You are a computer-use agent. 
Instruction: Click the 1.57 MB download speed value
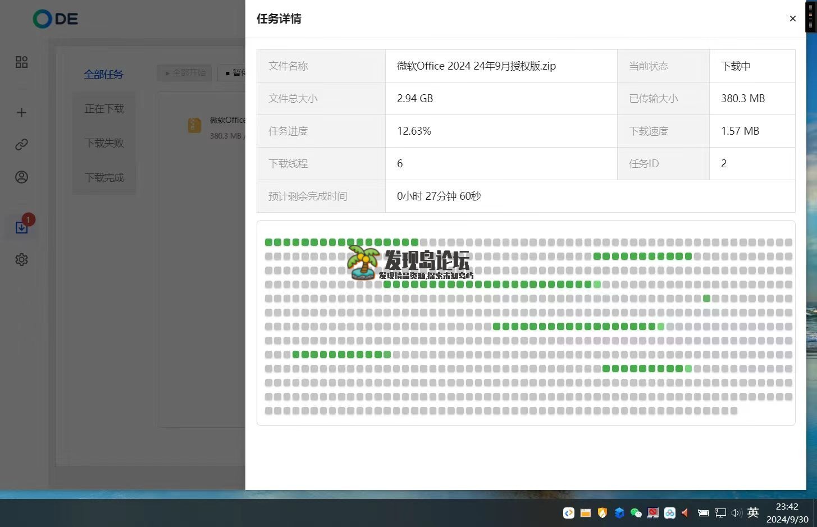(740, 131)
